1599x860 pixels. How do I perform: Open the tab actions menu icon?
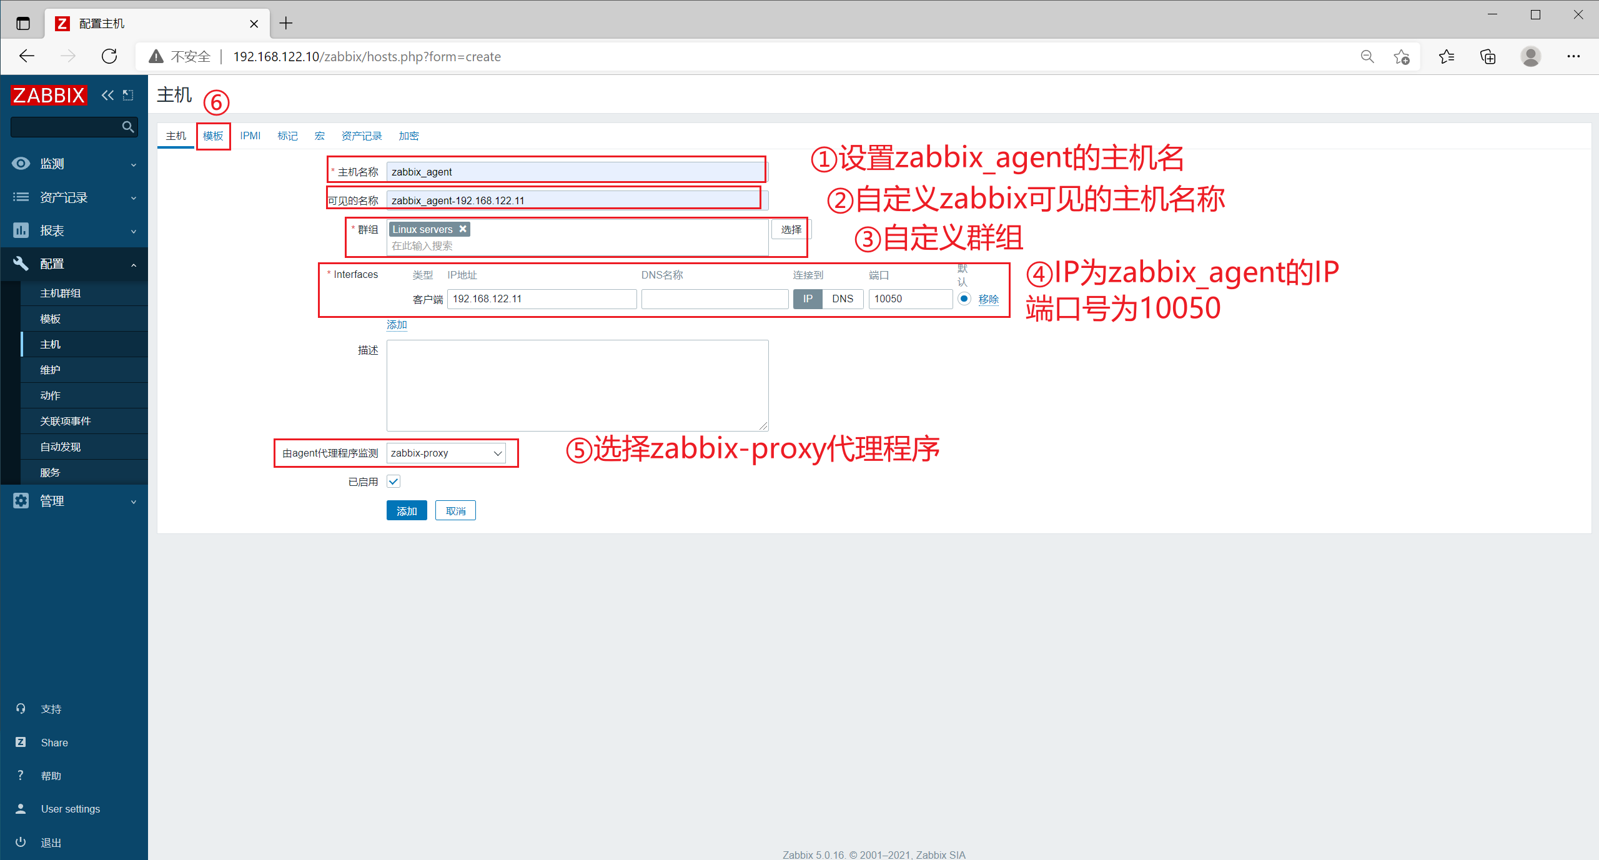pos(23,24)
